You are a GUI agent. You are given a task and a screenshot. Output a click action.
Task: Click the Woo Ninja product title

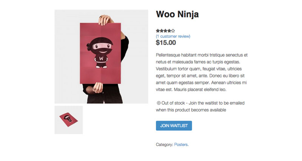pyautogui.click(x=177, y=14)
